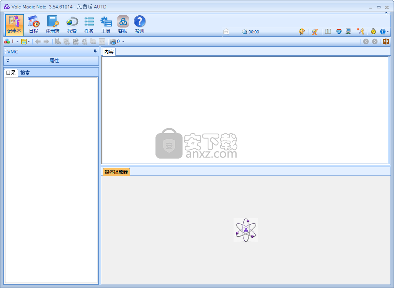Pin the VMC panel
Viewport: 394px width, 288px height.
click(95, 51)
